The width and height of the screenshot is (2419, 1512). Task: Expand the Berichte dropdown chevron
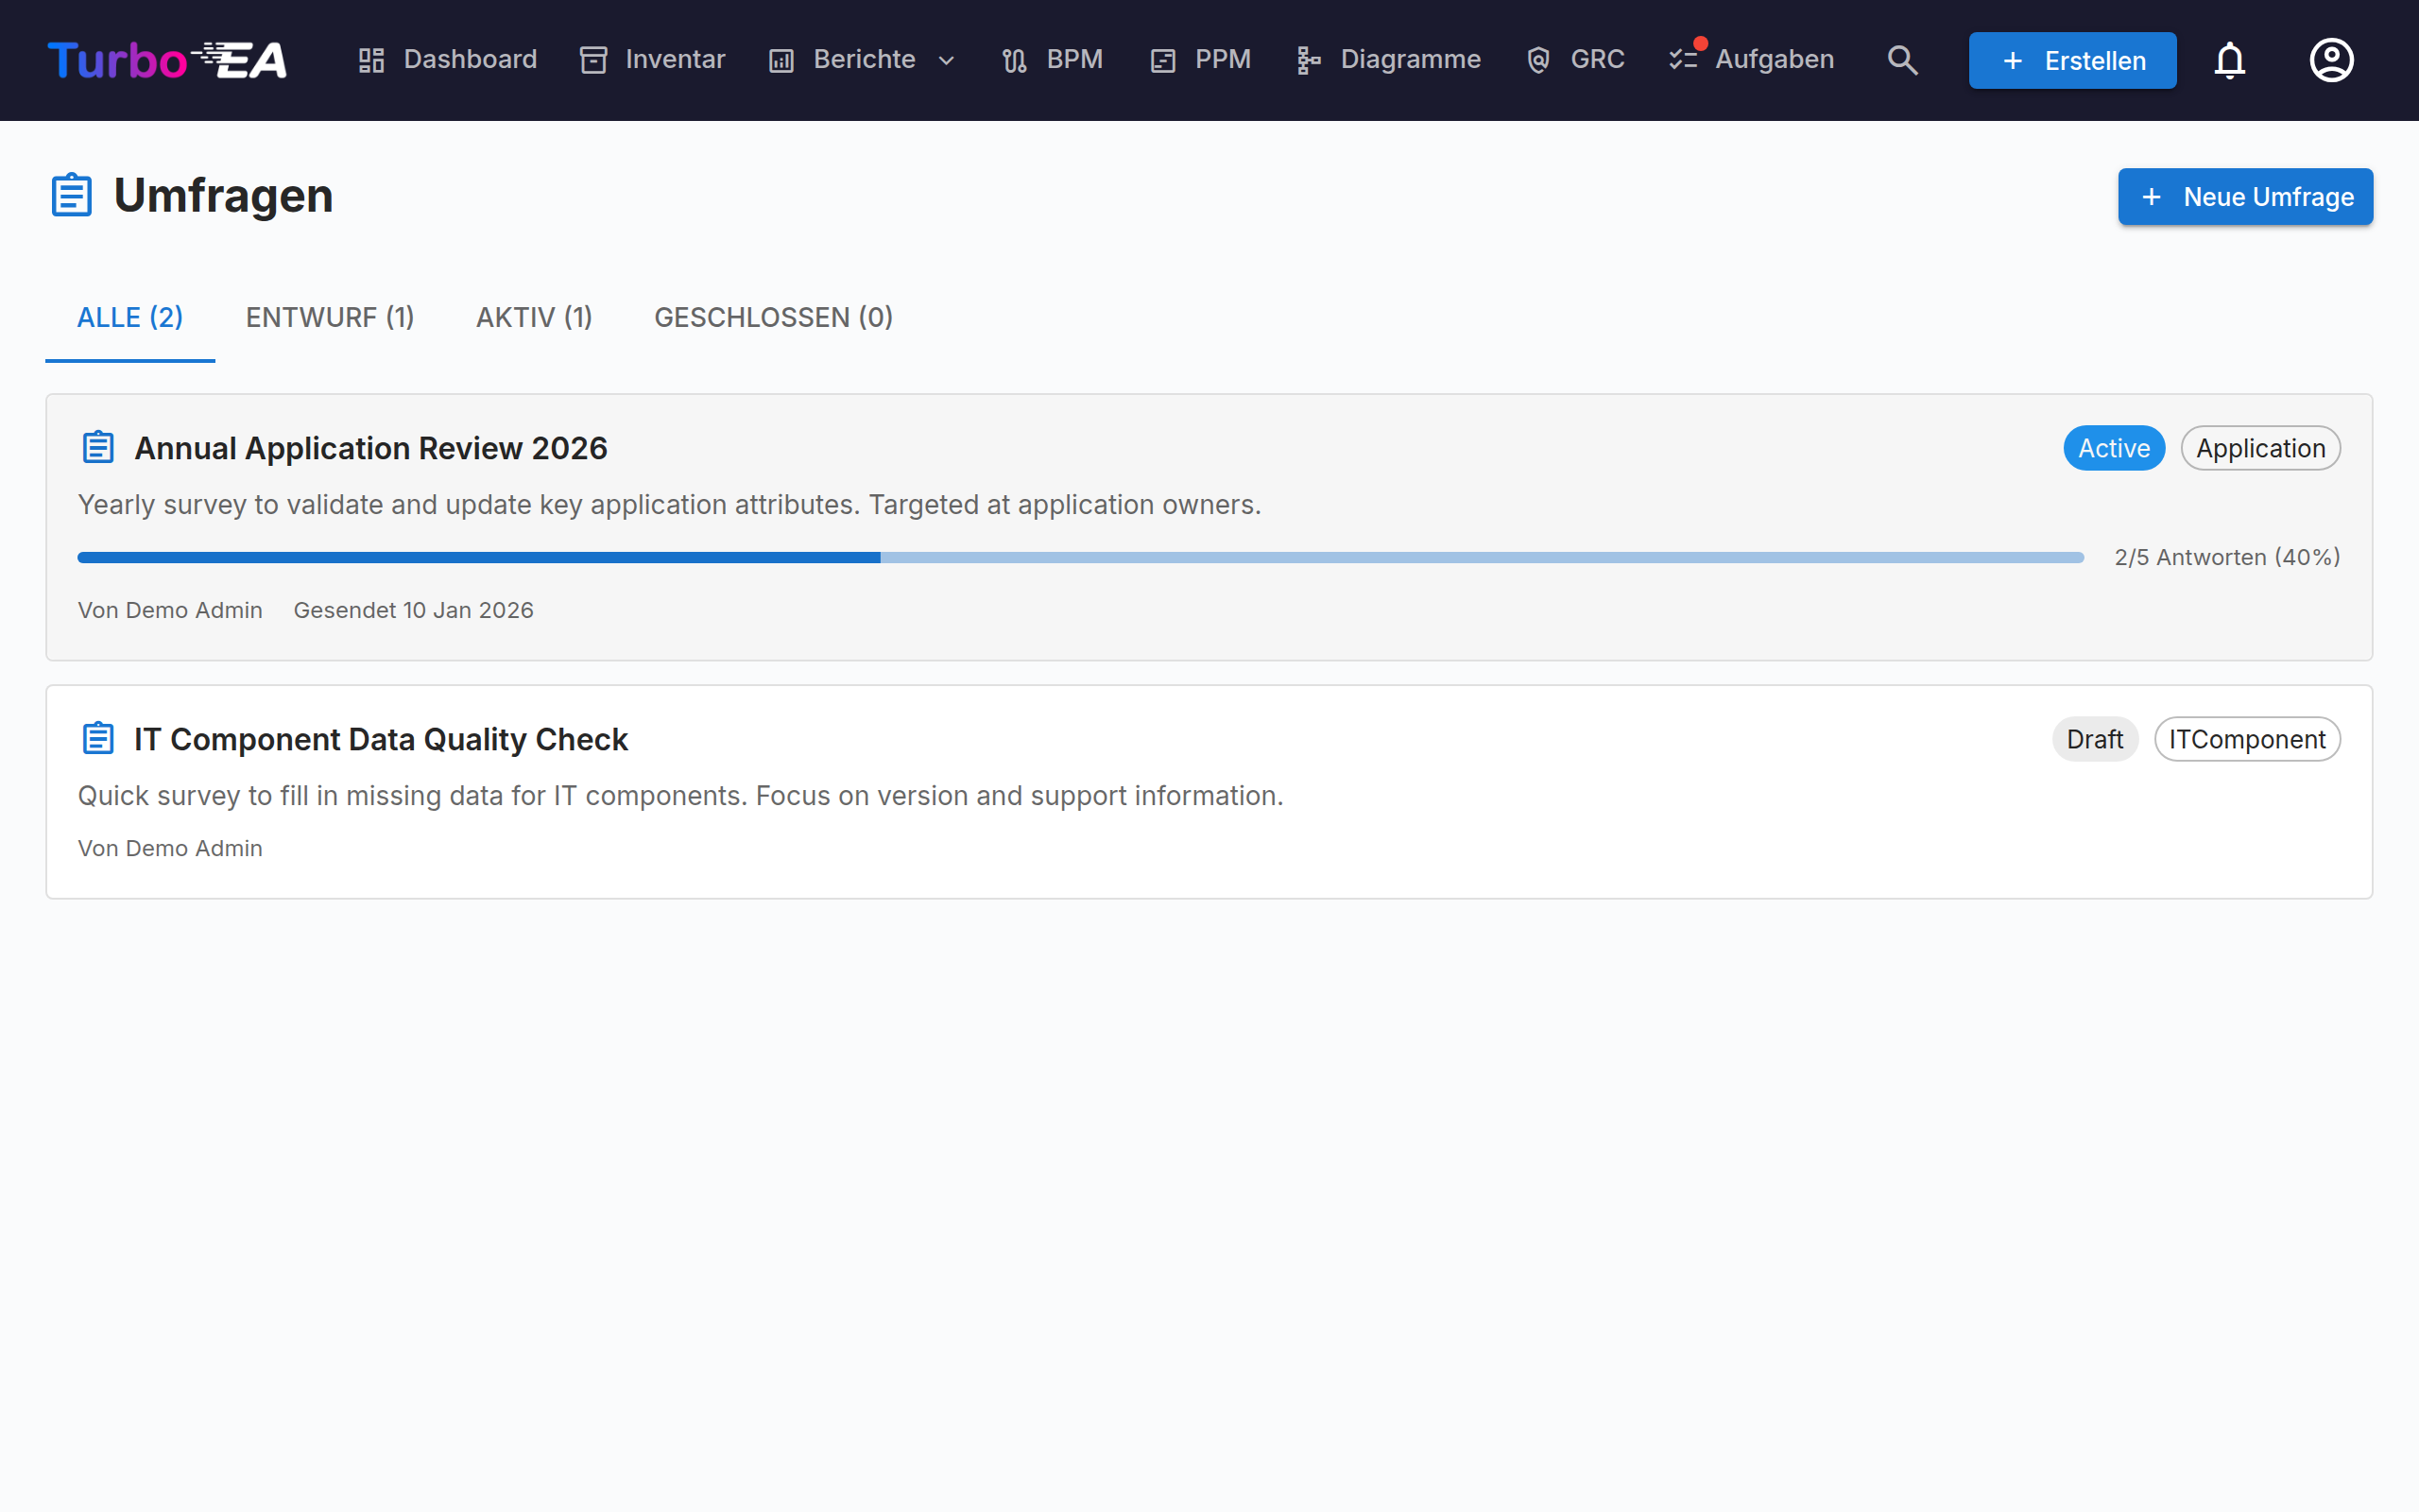pos(947,61)
